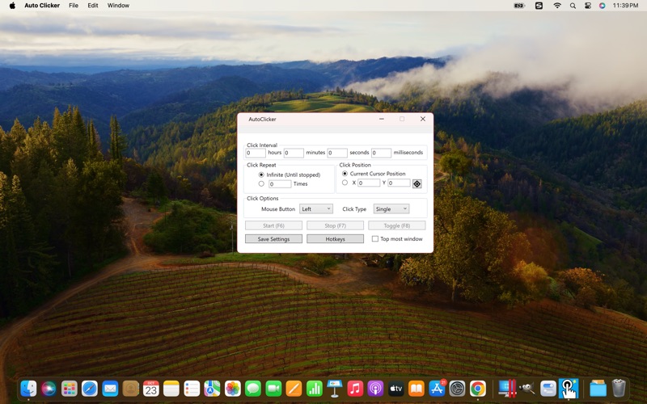This screenshot has width=647, height=404.
Task: Select the X Y coordinates radio button
Action: 345,183
